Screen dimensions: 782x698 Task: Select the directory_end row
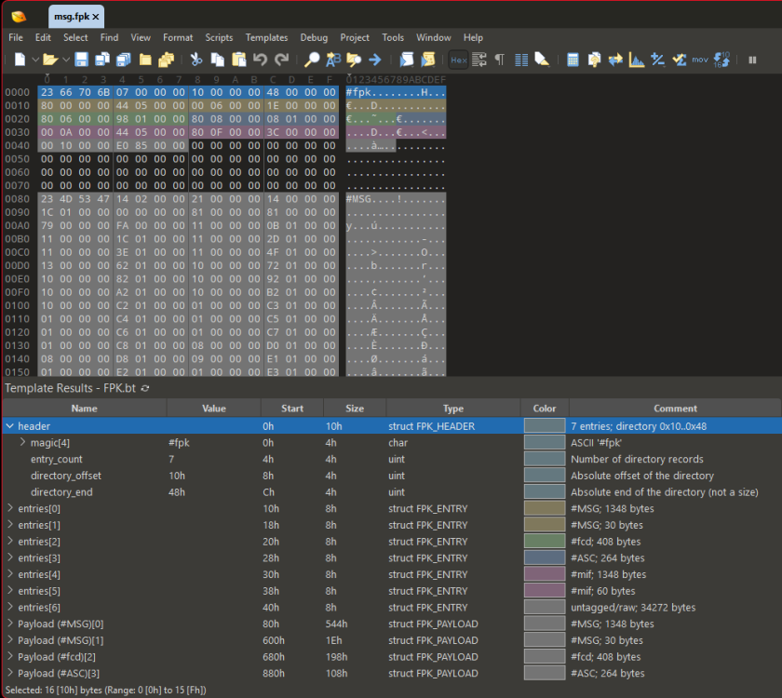pos(391,492)
